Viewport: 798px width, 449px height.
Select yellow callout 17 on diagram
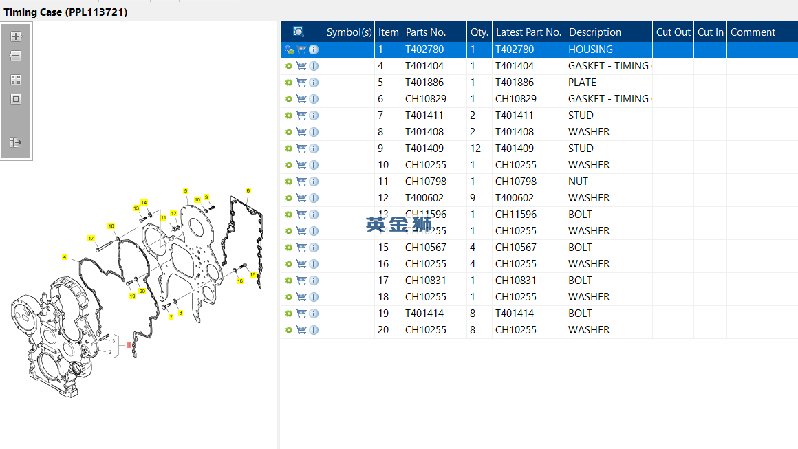[x=91, y=238]
